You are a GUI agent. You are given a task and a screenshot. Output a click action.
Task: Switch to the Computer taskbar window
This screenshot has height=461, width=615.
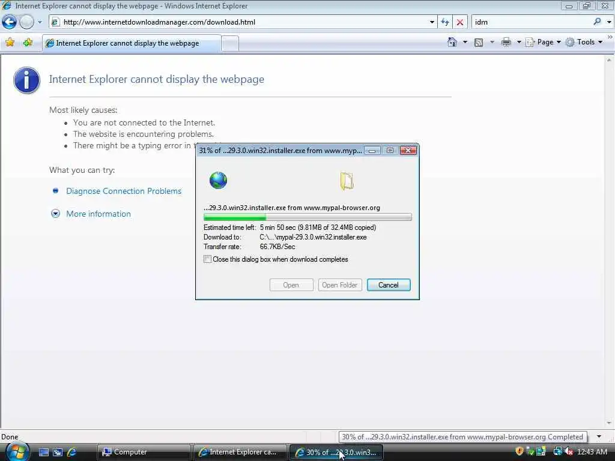click(144, 452)
